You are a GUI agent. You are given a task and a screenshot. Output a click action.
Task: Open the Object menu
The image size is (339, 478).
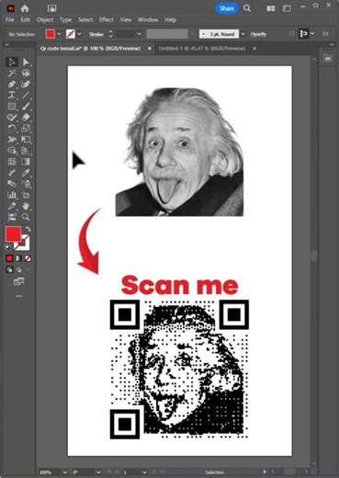(45, 20)
